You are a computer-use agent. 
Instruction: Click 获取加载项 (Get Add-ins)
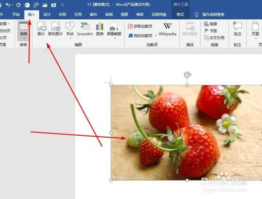140,26
